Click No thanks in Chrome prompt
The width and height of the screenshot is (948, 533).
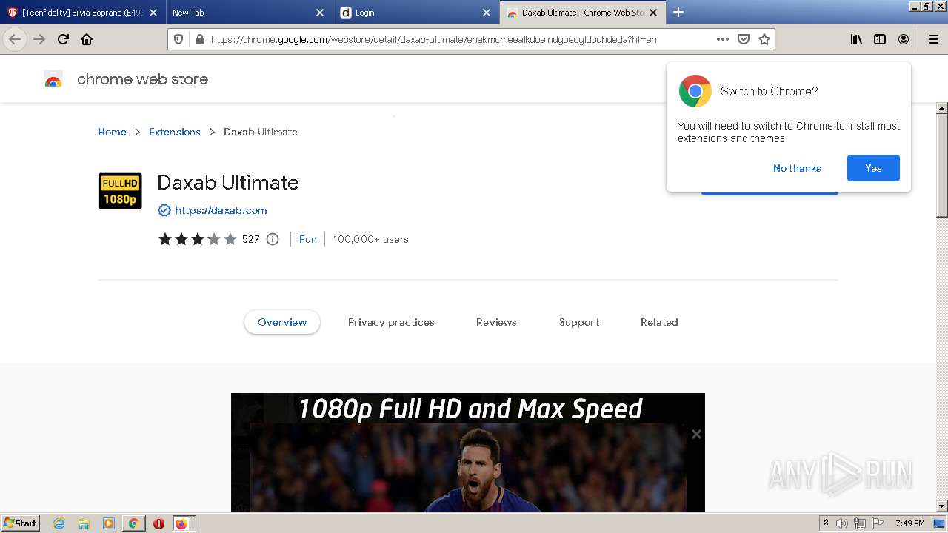[x=797, y=168]
